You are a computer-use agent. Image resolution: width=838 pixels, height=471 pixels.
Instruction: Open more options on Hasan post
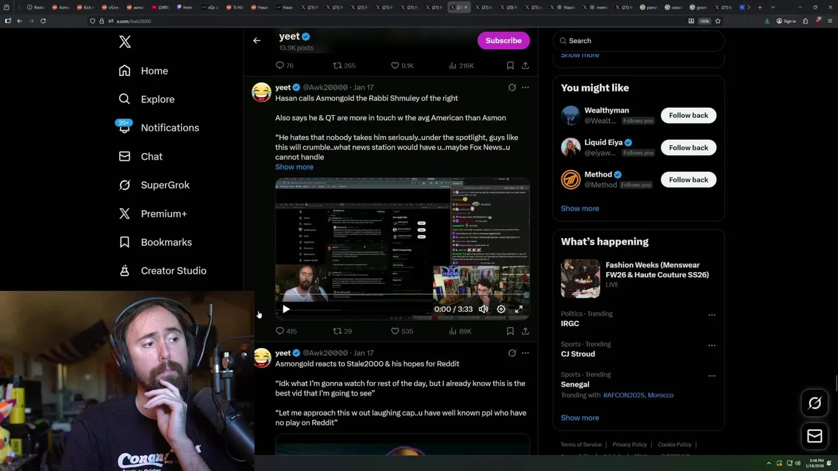525,87
